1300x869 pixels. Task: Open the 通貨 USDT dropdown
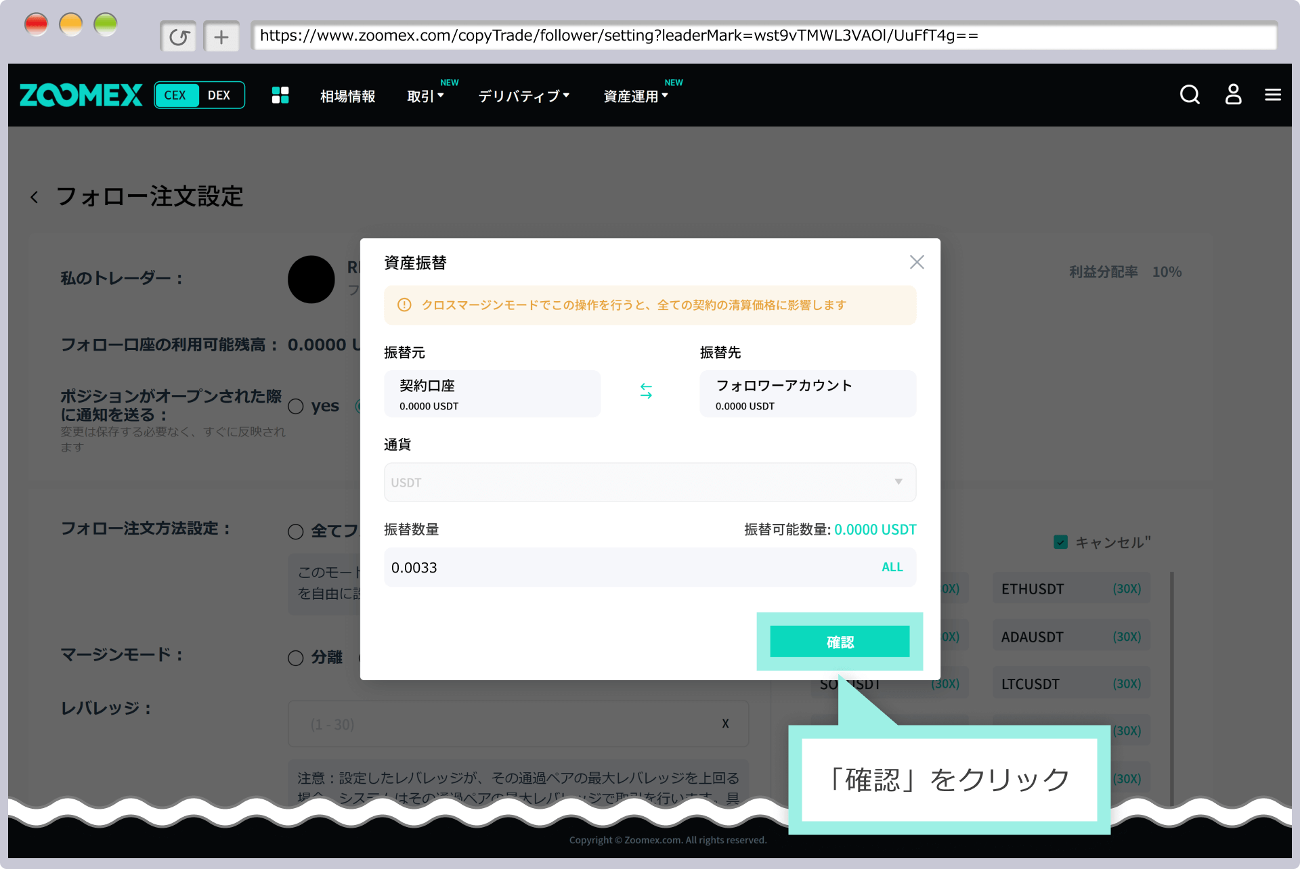[x=650, y=483]
